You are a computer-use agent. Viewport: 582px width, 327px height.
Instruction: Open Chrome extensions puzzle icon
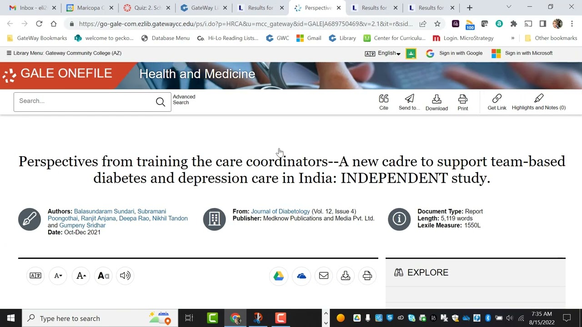point(514,24)
